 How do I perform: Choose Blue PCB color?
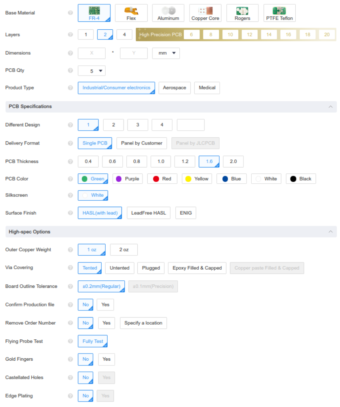coord(232,179)
